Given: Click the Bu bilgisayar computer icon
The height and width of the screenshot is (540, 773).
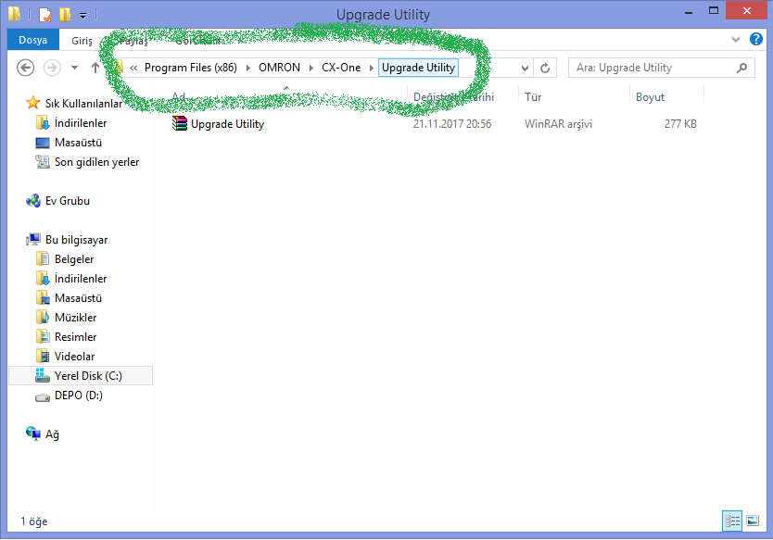Looking at the screenshot, I should tap(33, 240).
